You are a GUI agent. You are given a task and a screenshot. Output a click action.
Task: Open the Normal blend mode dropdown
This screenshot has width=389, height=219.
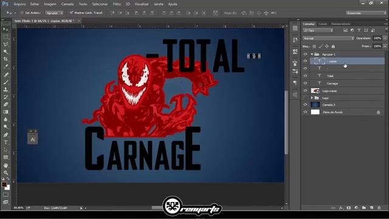pyautogui.click(x=328, y=38)
